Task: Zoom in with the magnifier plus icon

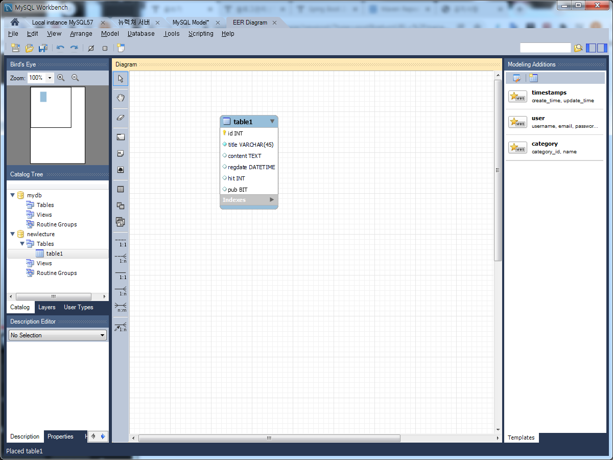Action: click(x=61, y=78)
